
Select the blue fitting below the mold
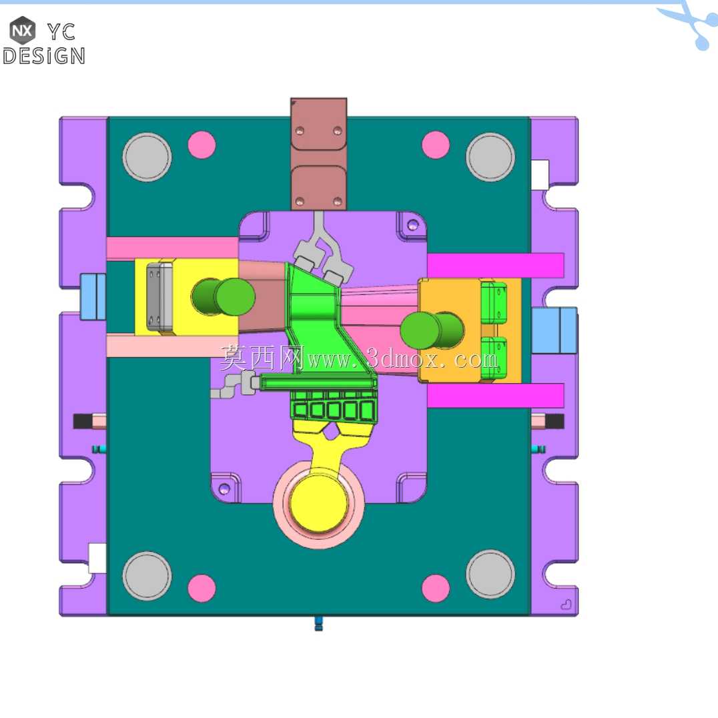[x=319, y=624]
